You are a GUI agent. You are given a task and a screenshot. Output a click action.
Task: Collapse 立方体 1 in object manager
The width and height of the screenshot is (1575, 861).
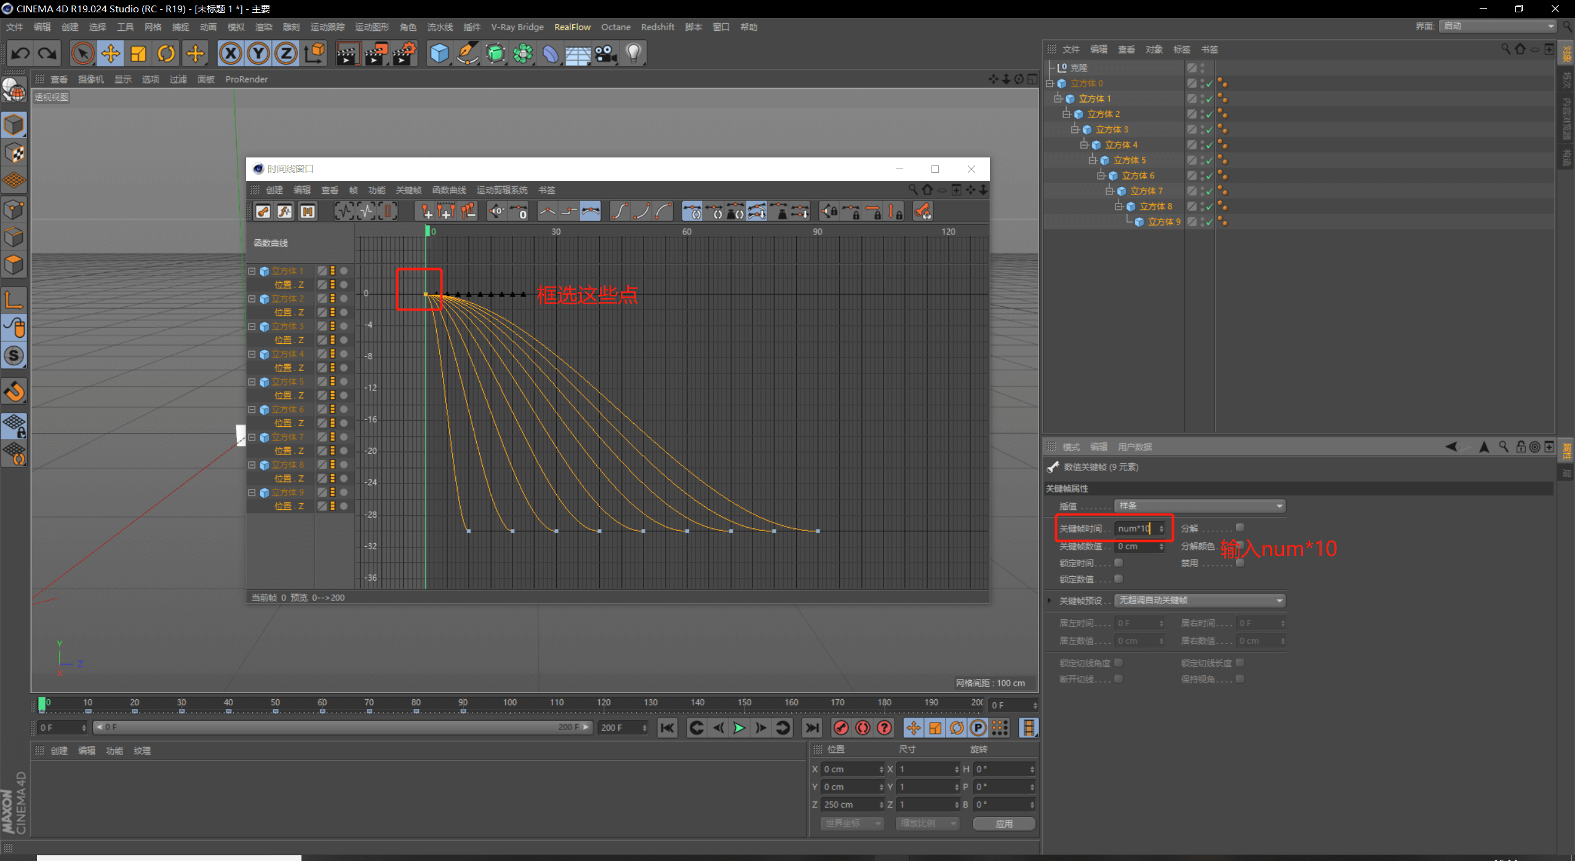pyautogui.click(x=1058, y=98)
